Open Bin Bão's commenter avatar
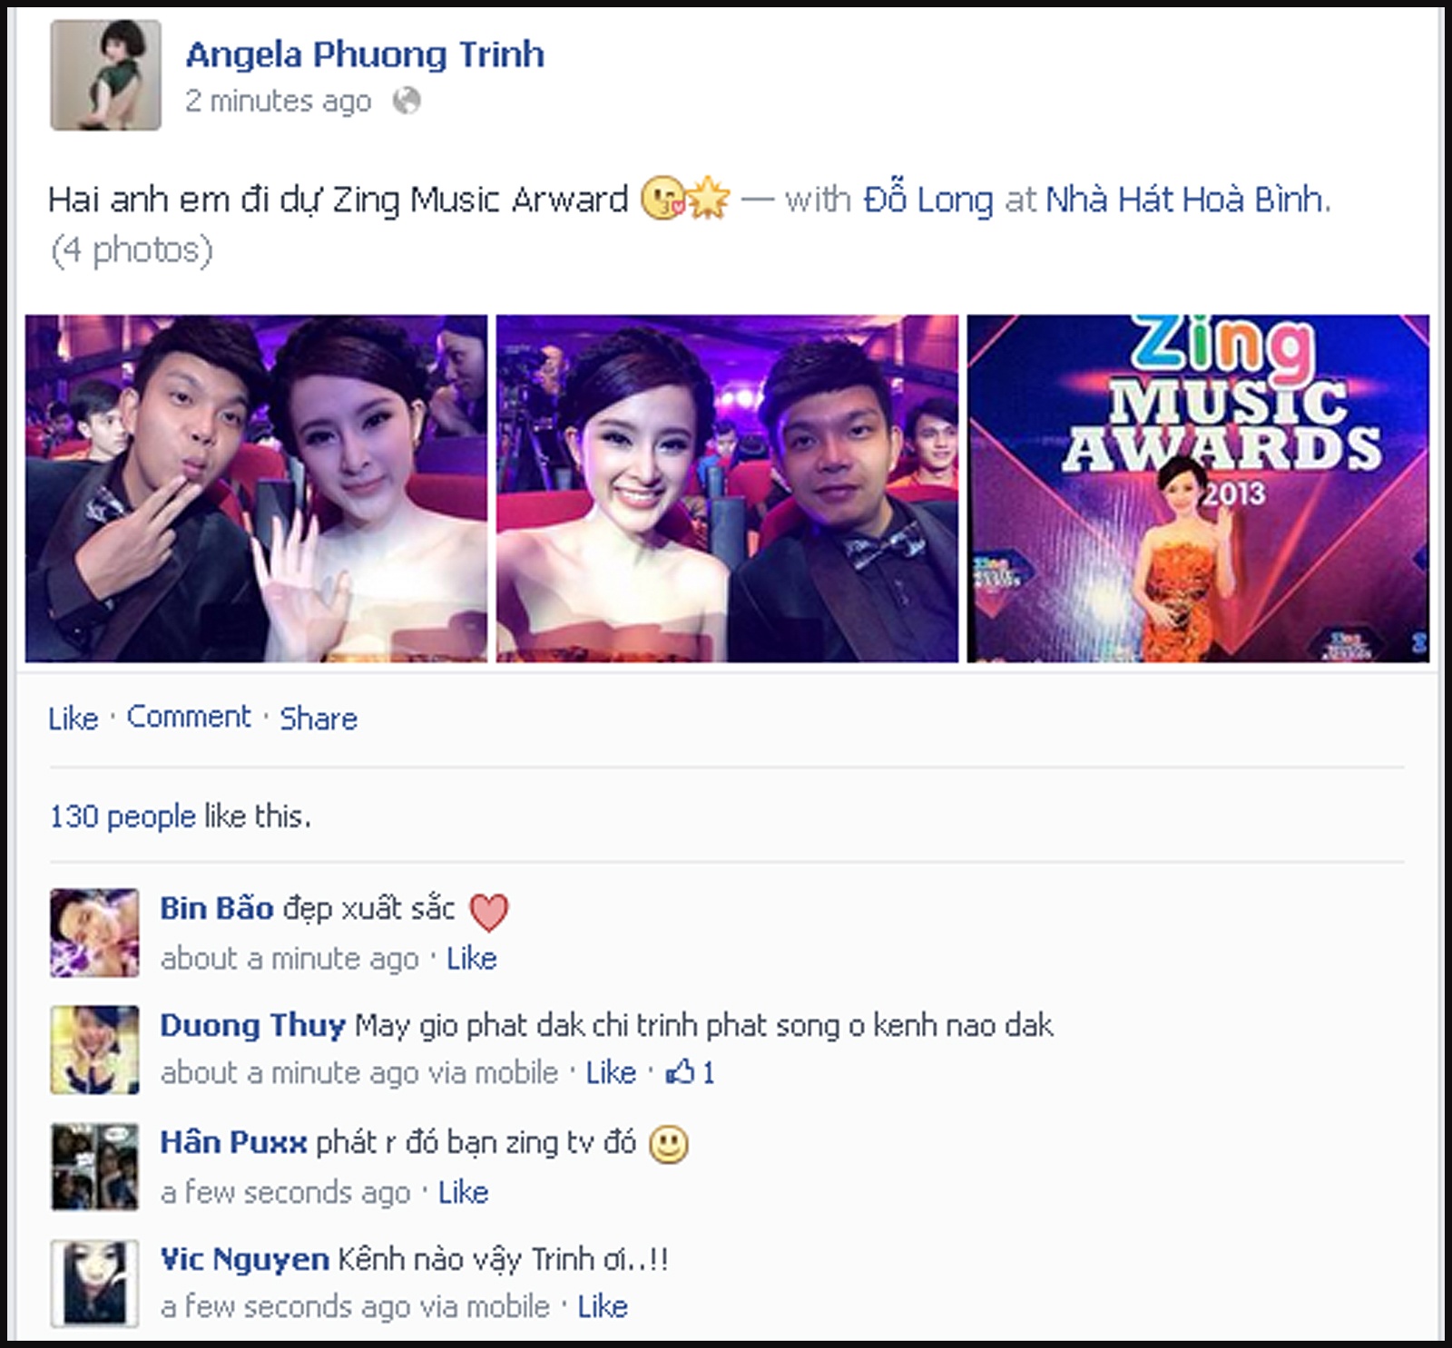This screenshot has width=1452, height=1348. (x=94, y=933)
